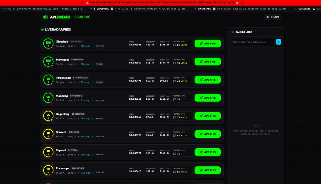Viewport: 321px width, 184px height.
Task: Click the $GIGACHAD ticker tag
Action: click(x=77, y=42)
